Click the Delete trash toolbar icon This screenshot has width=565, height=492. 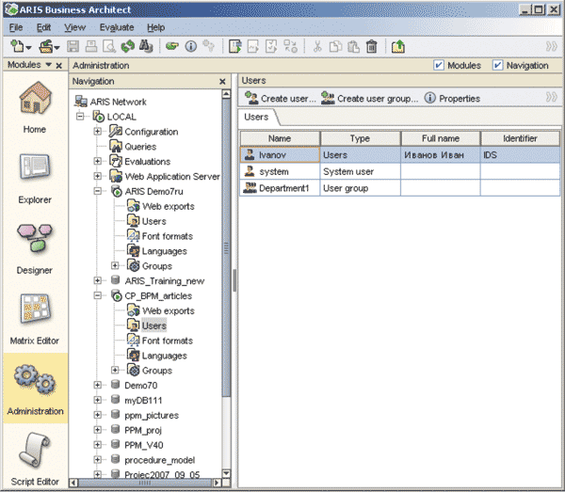point(372,46)
